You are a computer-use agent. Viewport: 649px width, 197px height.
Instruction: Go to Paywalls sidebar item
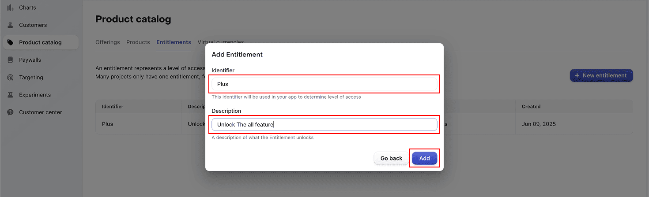click(x=30, y=60)
